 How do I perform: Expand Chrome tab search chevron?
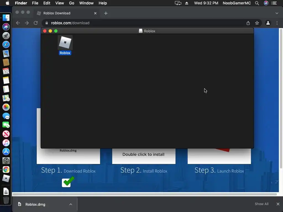(277, 13)
